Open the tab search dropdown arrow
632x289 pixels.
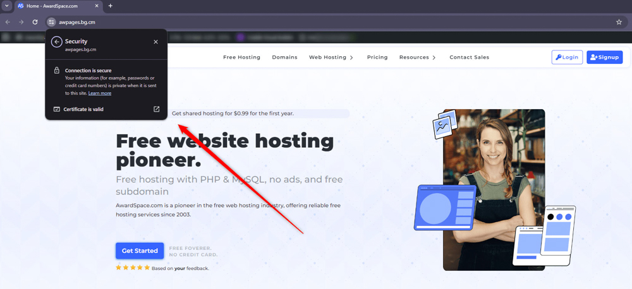pyautogui.click(x=6, y=6)
